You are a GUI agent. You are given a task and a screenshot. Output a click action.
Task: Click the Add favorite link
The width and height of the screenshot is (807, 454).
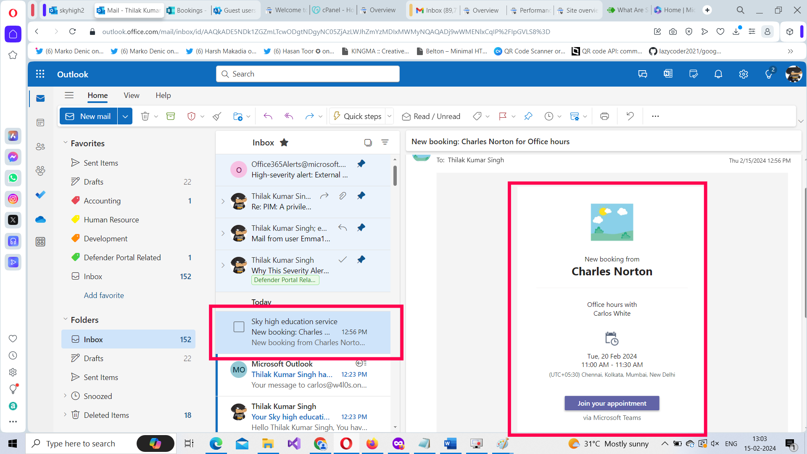(x=103, y=295)
